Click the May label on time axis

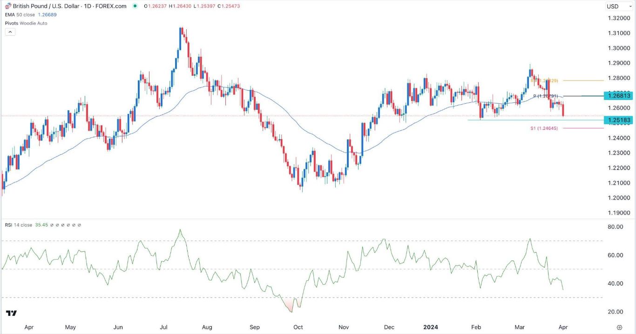click(x=70, y=327)
